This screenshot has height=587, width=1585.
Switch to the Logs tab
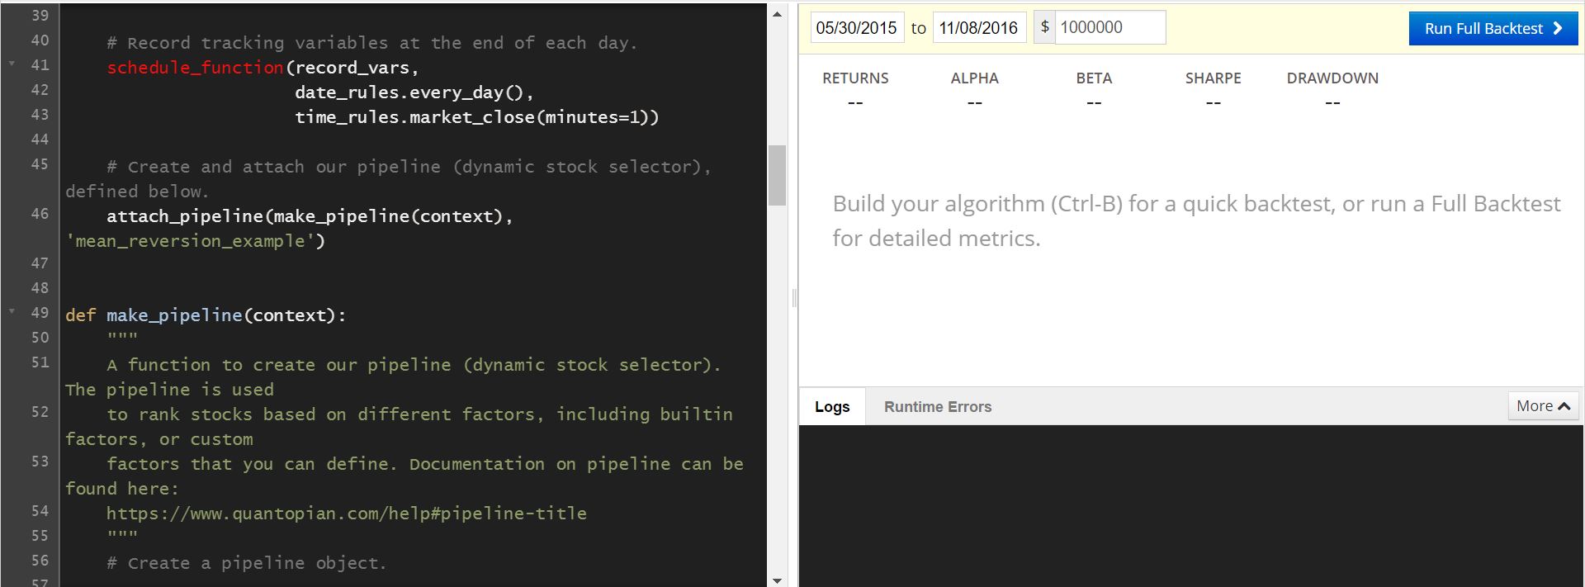(832, 406)
